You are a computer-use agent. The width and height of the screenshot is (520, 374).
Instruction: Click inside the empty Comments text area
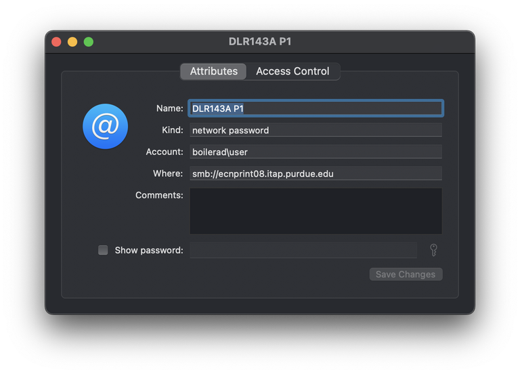pos(316,211)
